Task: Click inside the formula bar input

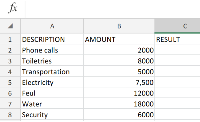Action: pyautogui.click(x=113, y=9)
